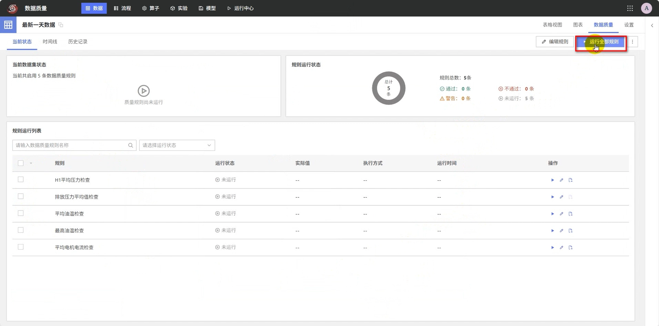The height and width of the screenshot is (326, 659).
Task: Edit the 排放压力平均值检查 rule
Action: (x=562, y=197)
